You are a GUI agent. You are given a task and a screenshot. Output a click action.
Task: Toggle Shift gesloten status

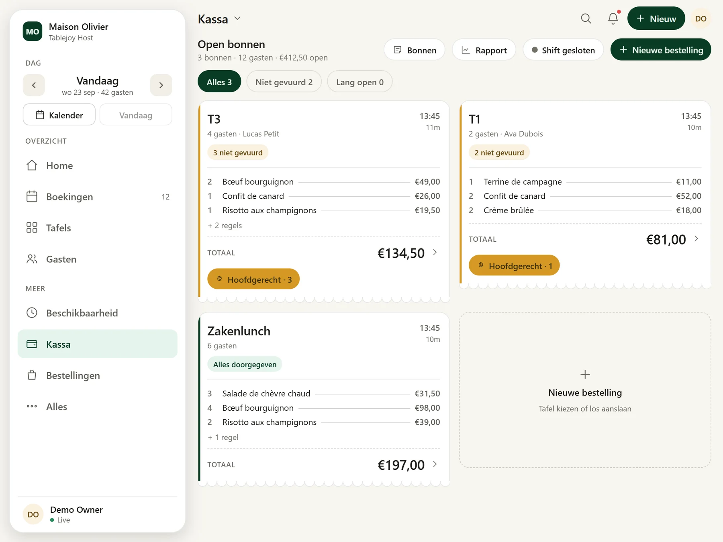[x=563, y=50]
